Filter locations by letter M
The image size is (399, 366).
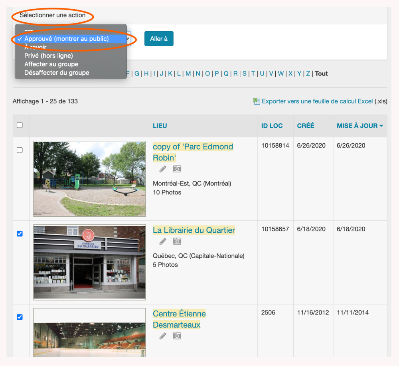pyautogui.click(x=188, y=73)
